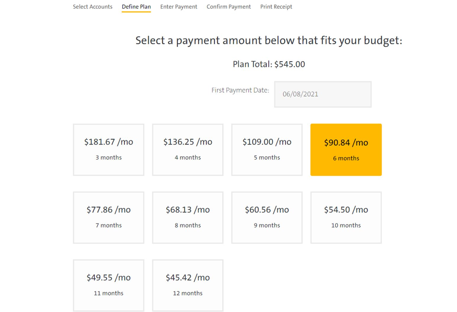457x312 pixels.
Task: Click the payment amount budget heading
Action: [269, 40]
